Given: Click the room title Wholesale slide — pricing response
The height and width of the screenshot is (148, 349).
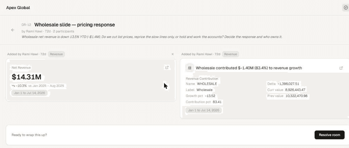Looking at the screenshot, I should (x=75, y=25).
